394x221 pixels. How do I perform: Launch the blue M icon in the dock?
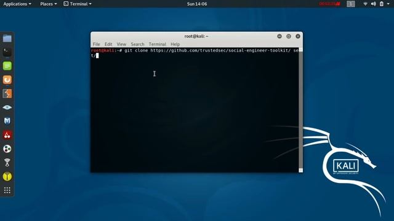(7, 121)
